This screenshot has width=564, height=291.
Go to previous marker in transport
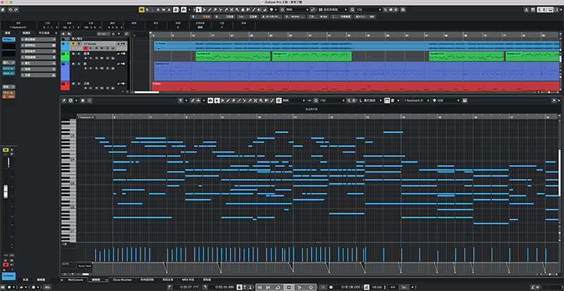click(260, 287)
